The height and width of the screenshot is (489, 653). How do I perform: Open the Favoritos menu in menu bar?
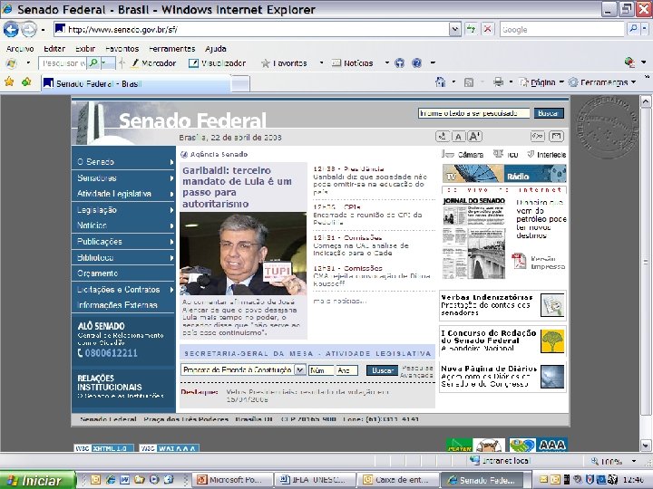[122, 49]
